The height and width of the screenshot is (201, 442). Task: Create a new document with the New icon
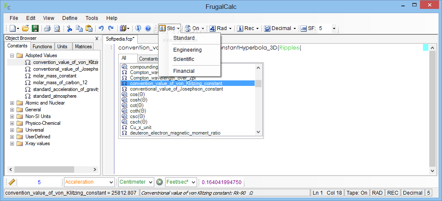click(x=13, y=28)
